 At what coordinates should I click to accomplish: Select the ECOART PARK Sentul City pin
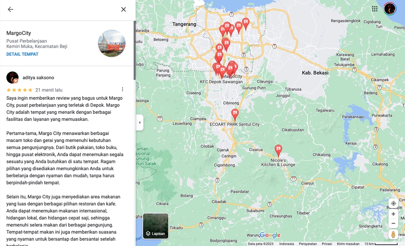[x=235, y=115]
